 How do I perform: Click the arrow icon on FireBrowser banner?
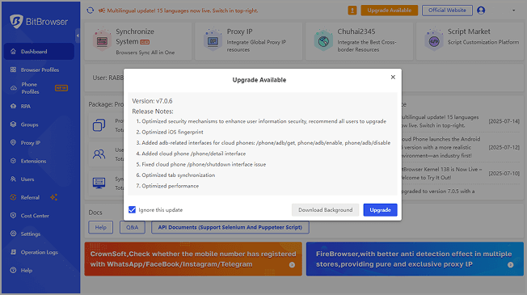click(x=511, y=265)
